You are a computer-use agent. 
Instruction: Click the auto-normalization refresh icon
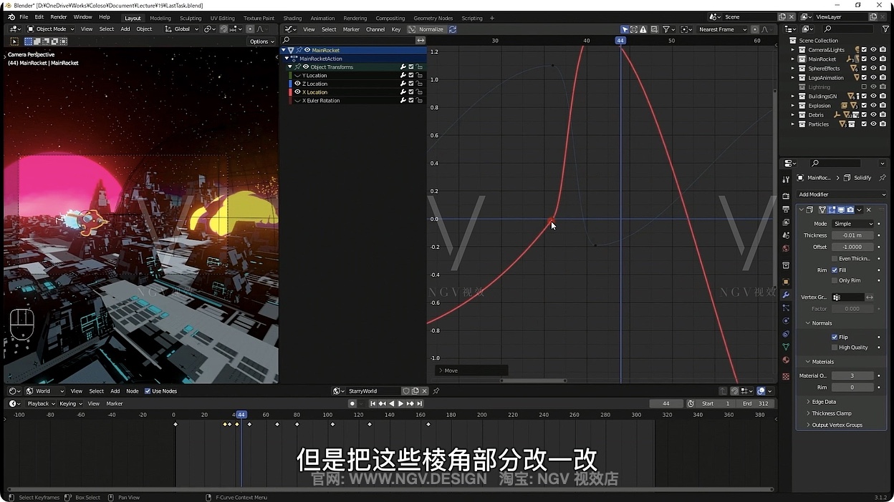pos(453,29)
